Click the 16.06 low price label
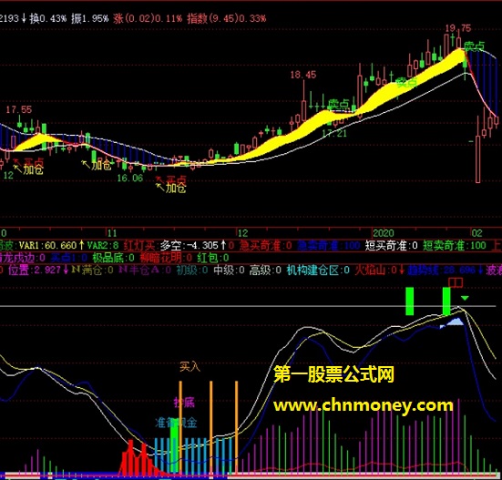This screenshot has width=502, height=480. (130, 178)
